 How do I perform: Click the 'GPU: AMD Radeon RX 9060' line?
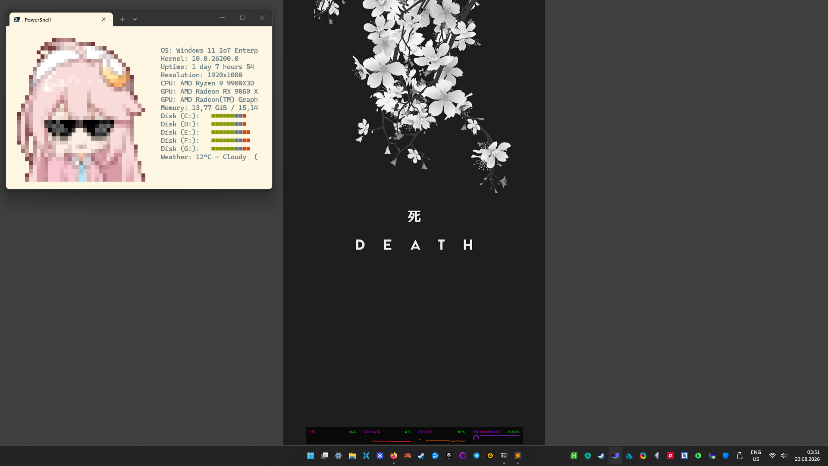210,91
